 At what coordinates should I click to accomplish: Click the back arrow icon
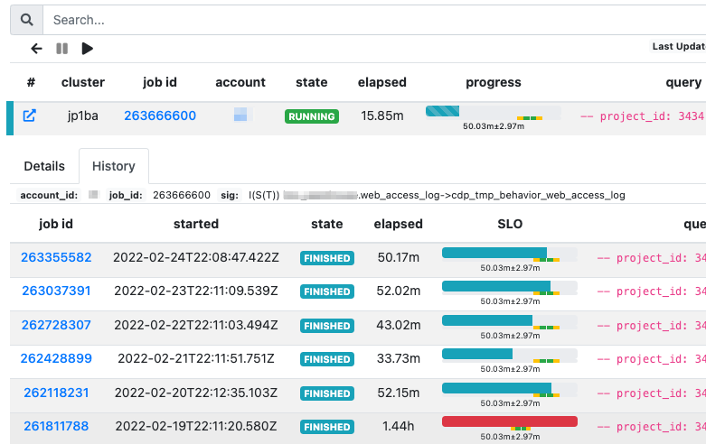36,49
